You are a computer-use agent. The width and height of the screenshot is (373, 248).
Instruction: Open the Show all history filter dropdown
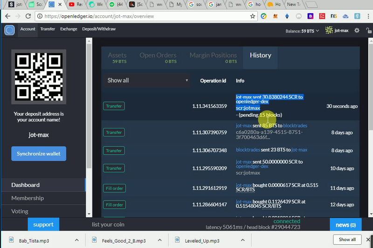[x=147, y=80]
